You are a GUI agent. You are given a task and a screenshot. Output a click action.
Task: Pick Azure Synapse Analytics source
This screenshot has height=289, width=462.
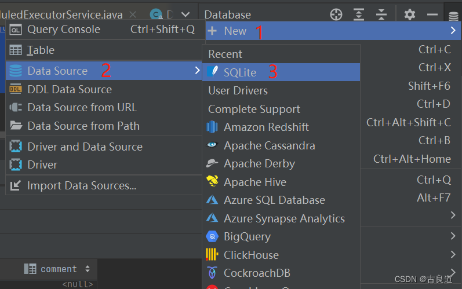pyautogui.click(x=281, y=218)
